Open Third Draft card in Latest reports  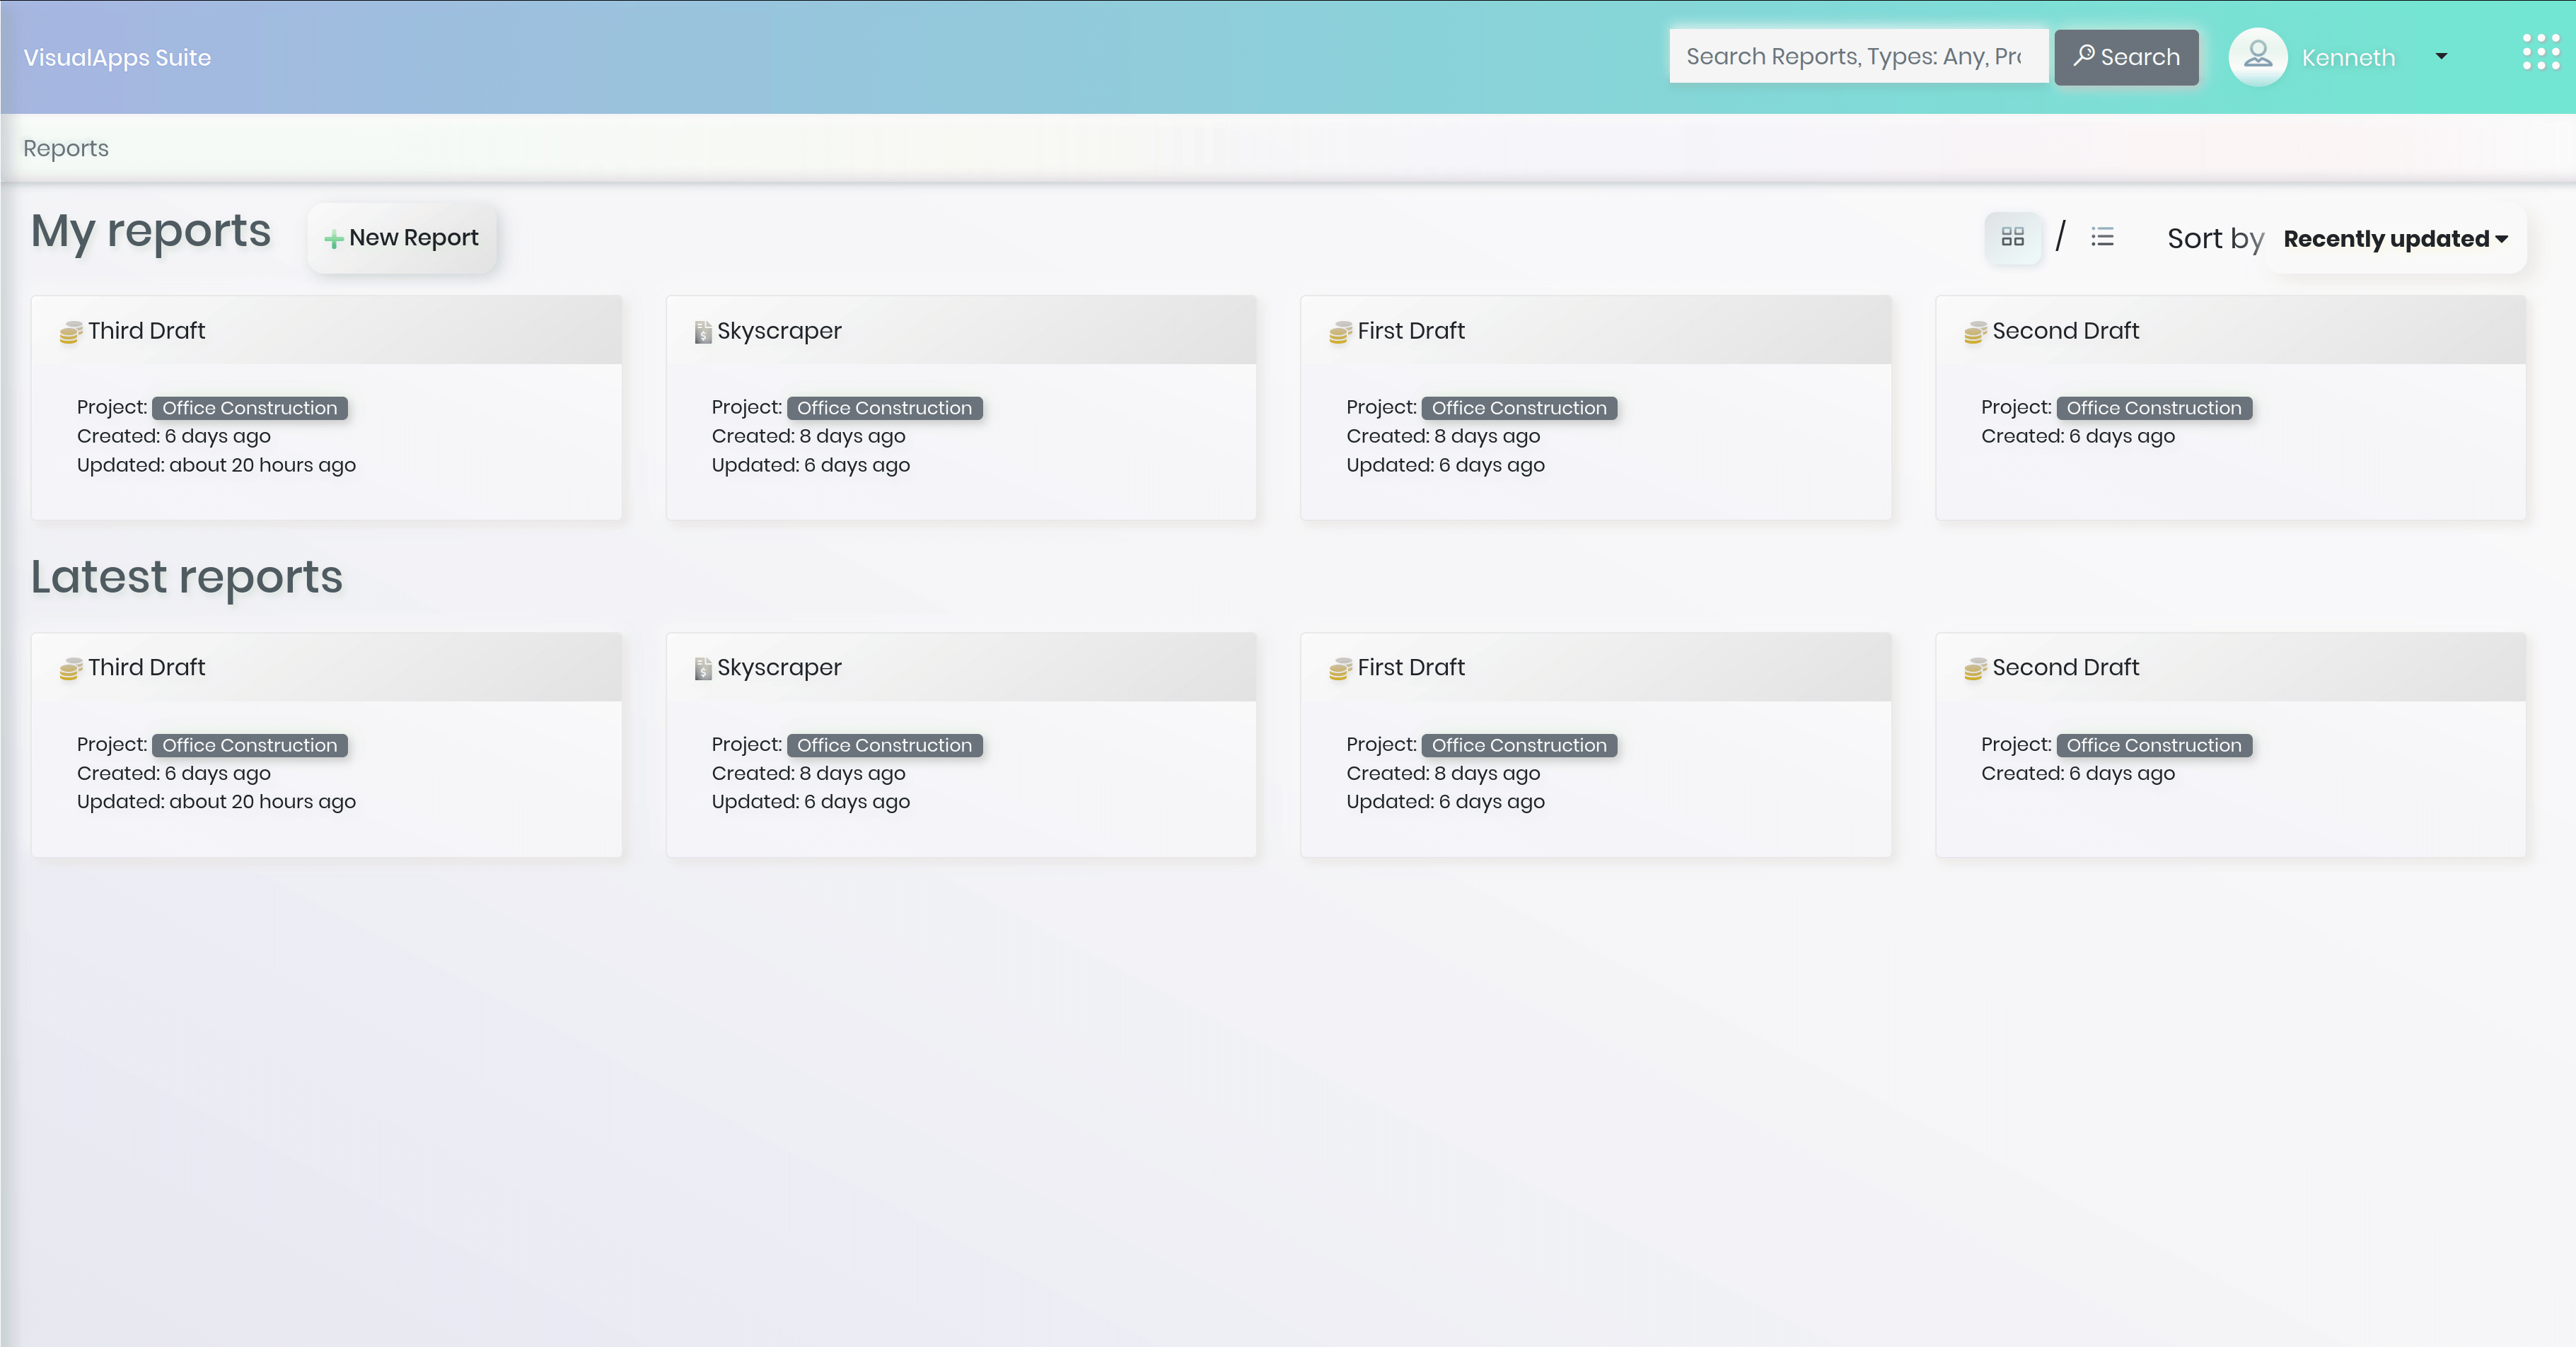click(x=146, y=667)
